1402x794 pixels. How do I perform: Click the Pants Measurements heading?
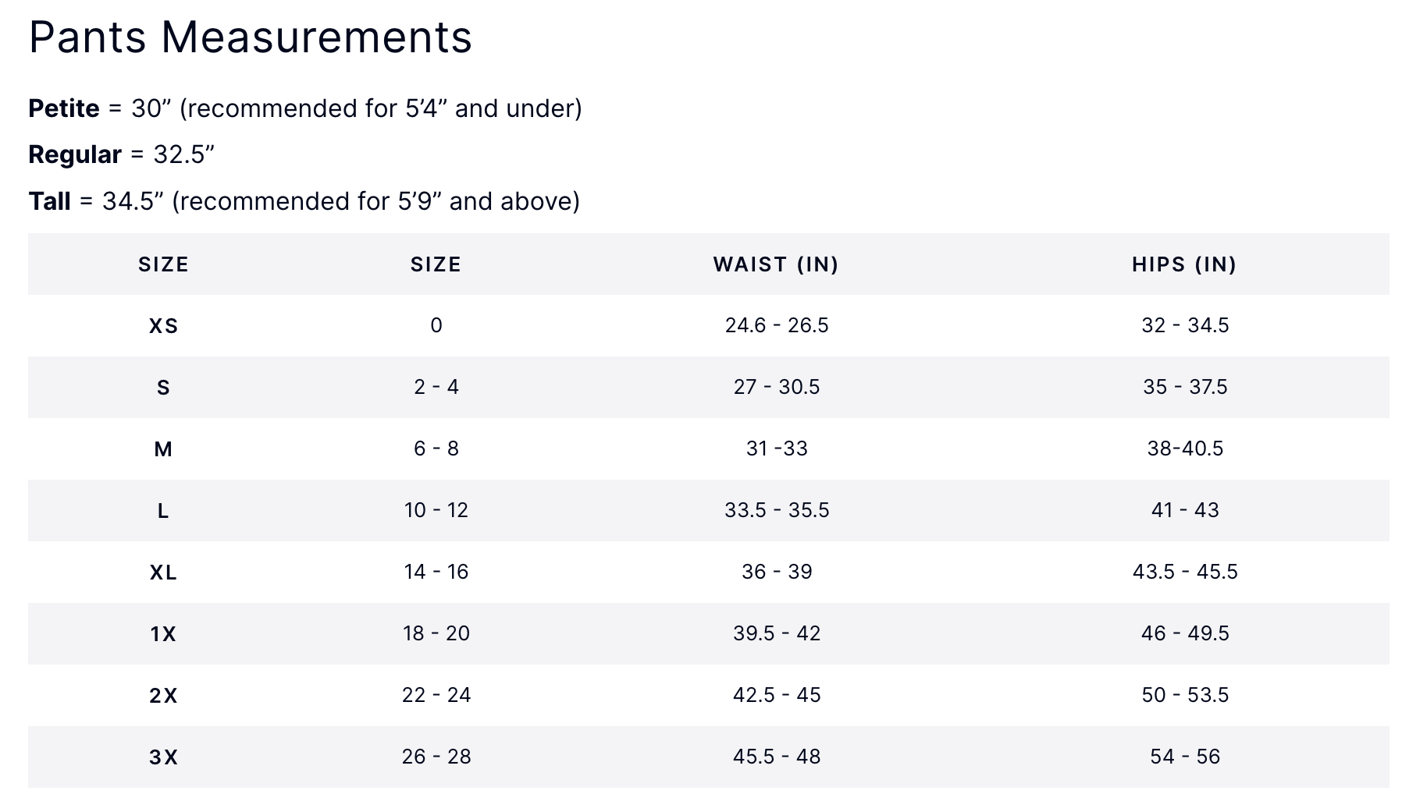tap(251, 37)
